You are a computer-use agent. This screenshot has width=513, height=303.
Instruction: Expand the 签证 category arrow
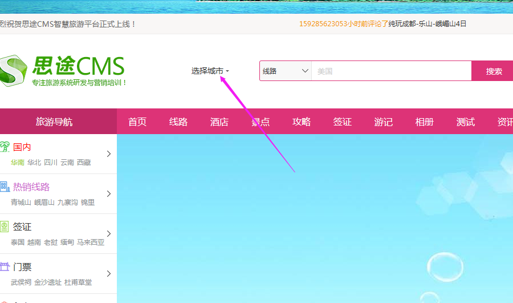[109, 233]
